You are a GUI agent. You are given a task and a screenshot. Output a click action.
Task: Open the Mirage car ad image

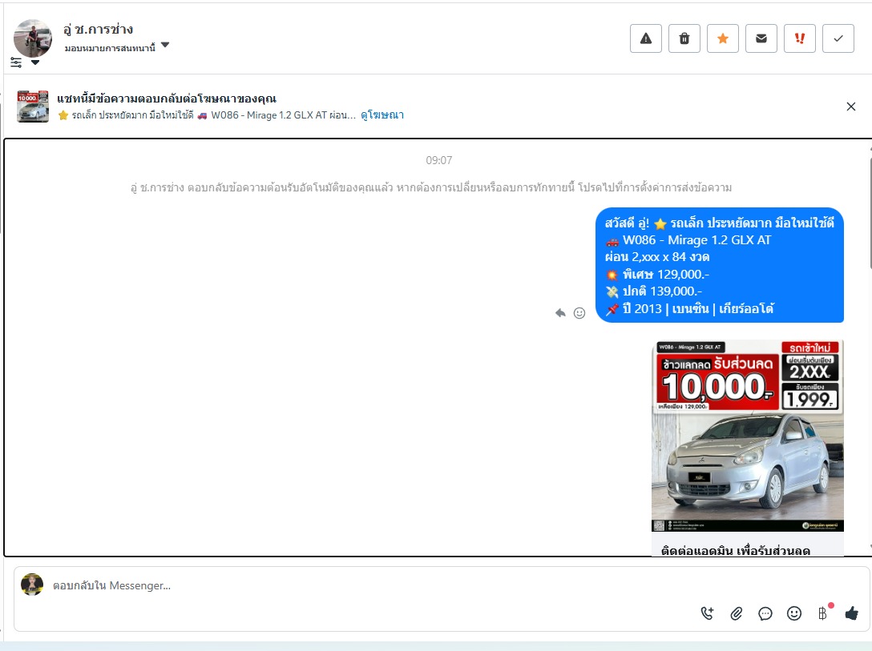[x=748, y=436]
